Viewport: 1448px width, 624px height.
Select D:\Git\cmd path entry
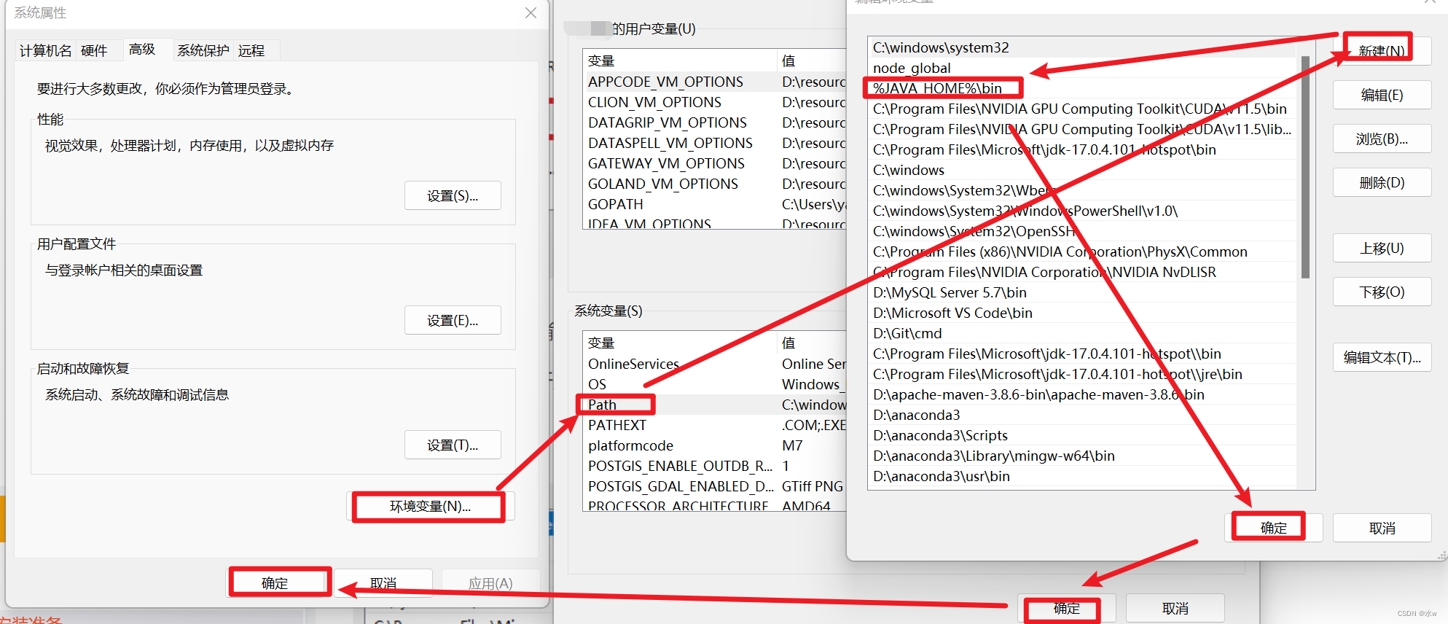coord(1084,333)
